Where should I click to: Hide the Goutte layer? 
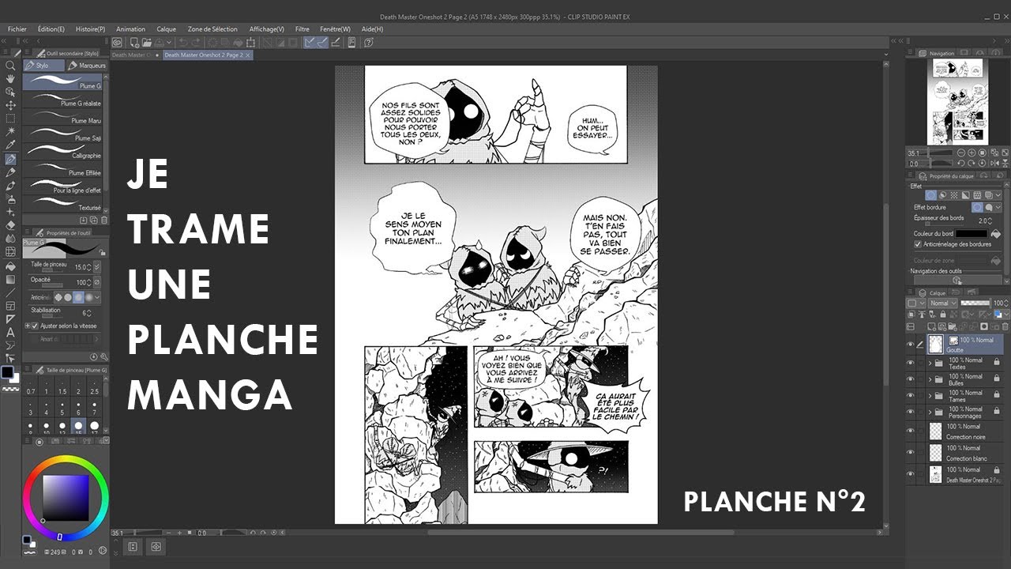click(x=910, y=344)
